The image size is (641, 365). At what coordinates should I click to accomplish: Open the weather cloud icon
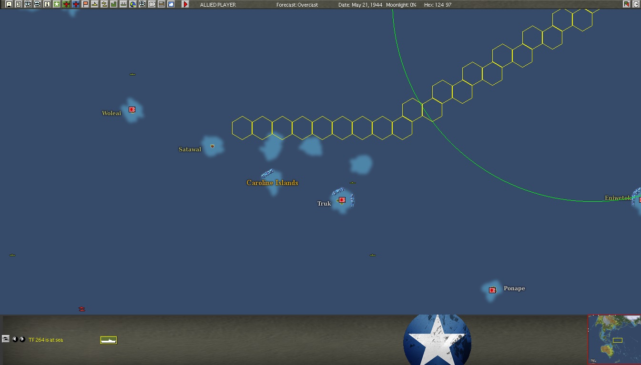pyautogui.click(x=171, y=4)
